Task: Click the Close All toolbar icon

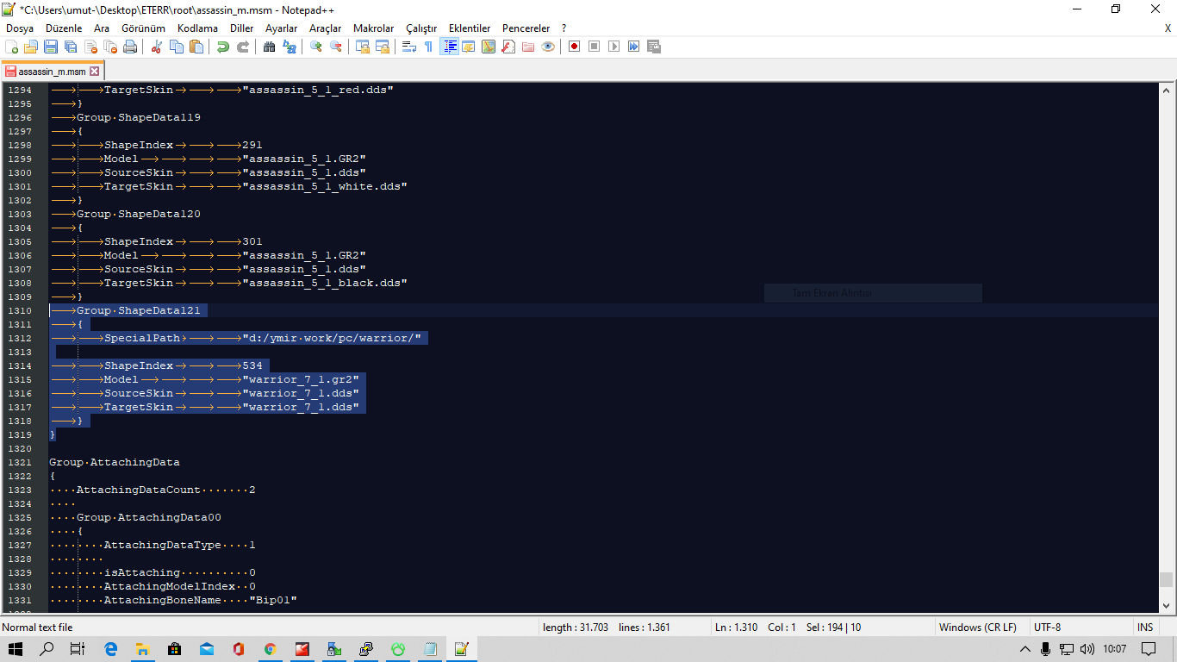Action: (110, 47)
